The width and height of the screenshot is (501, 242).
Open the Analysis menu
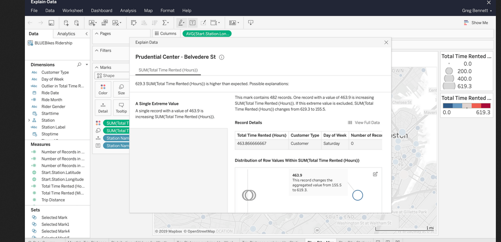tap(128, 11)
